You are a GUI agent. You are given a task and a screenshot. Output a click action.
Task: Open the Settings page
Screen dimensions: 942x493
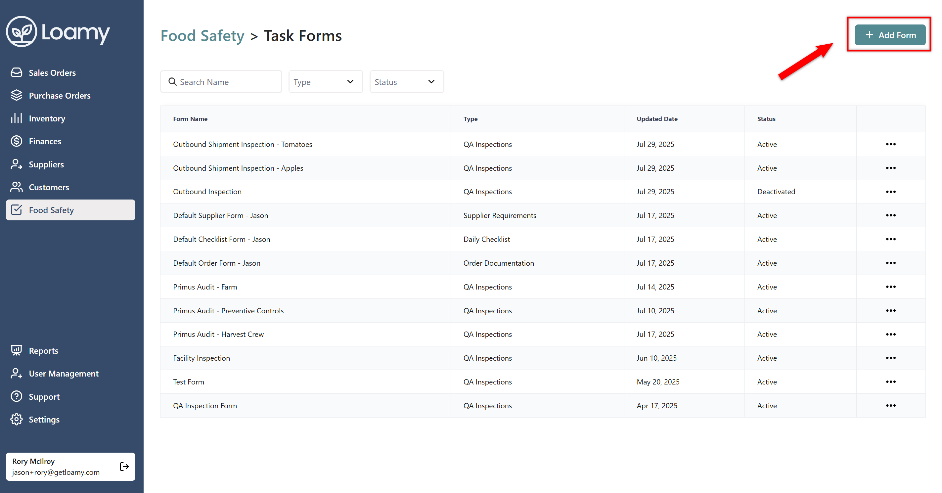pyautogui.click(x=70, y=419)
